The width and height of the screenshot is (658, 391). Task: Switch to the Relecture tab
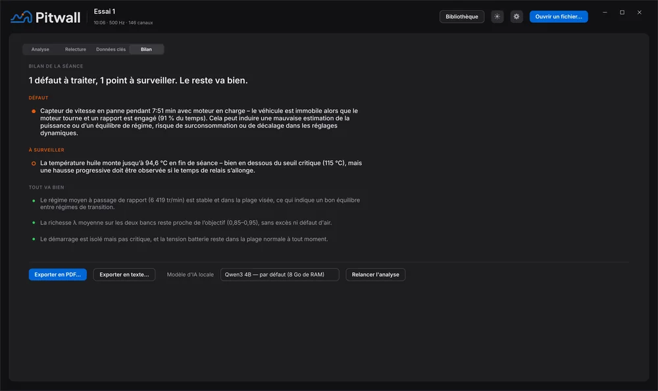(x=76, y=49)
